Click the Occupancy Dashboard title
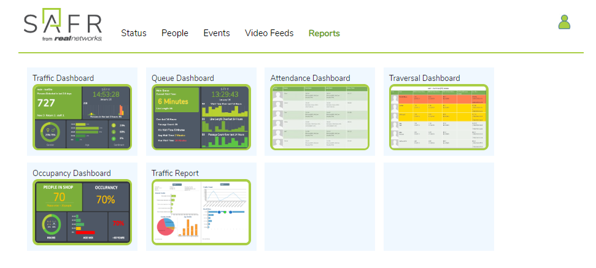The image size is (596, 268). (x=72, y=174)
